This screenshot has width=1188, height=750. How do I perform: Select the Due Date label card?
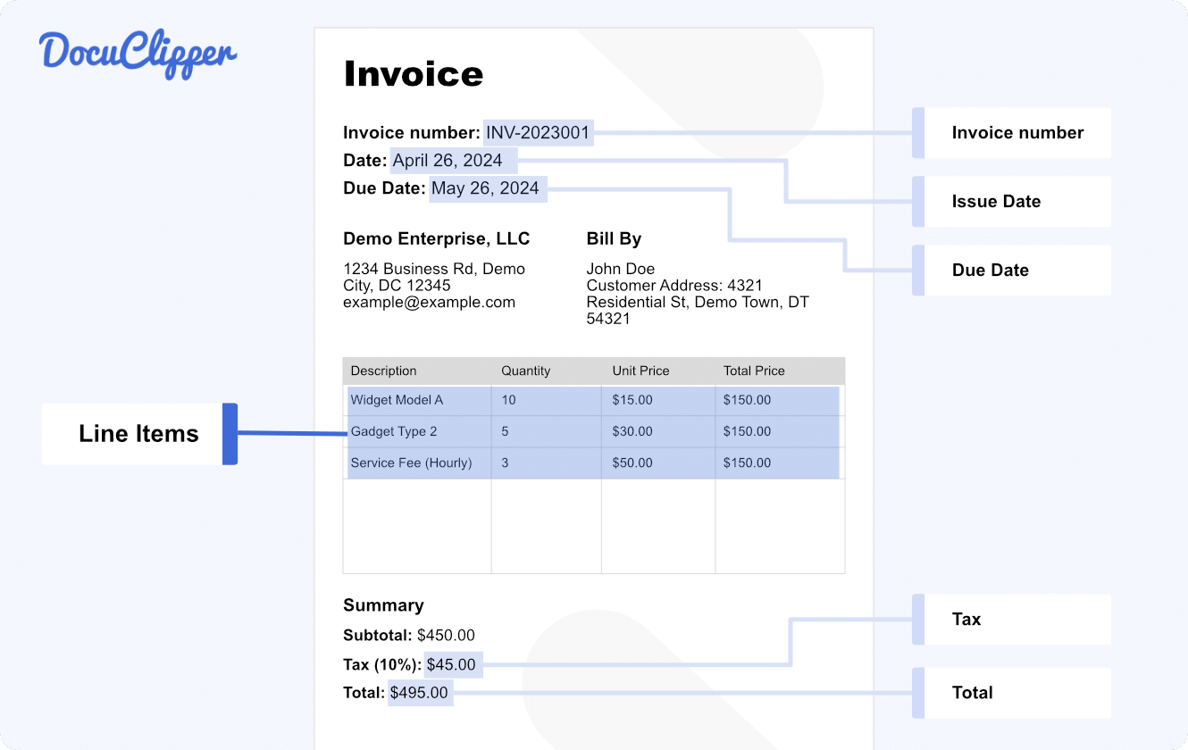point(1014,270)
